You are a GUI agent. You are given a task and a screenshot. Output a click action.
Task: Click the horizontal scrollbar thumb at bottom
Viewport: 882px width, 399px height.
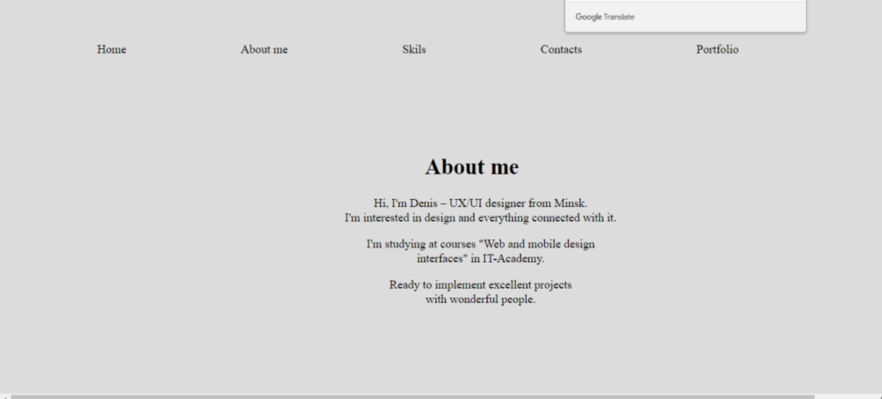[x=413, y=397]
